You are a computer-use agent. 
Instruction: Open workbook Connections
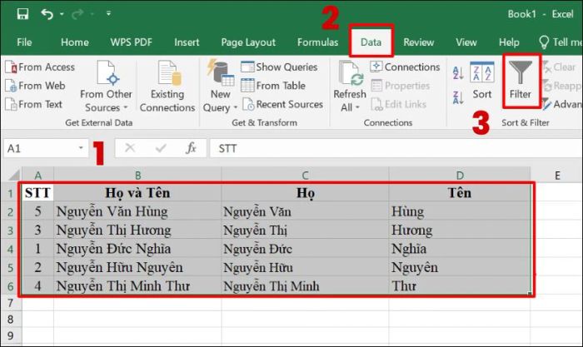tap(405, 67)
